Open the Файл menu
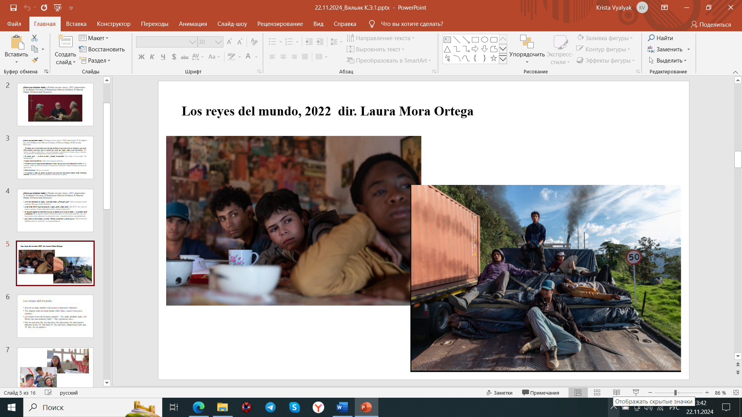 (x=14, y=24)
